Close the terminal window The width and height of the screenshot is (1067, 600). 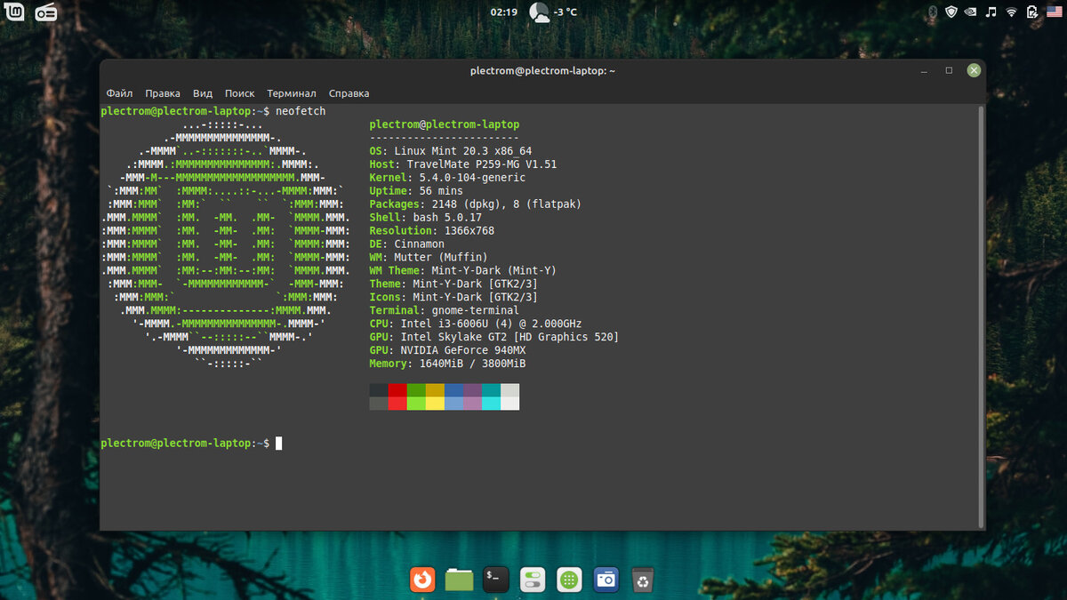[974, 70]
